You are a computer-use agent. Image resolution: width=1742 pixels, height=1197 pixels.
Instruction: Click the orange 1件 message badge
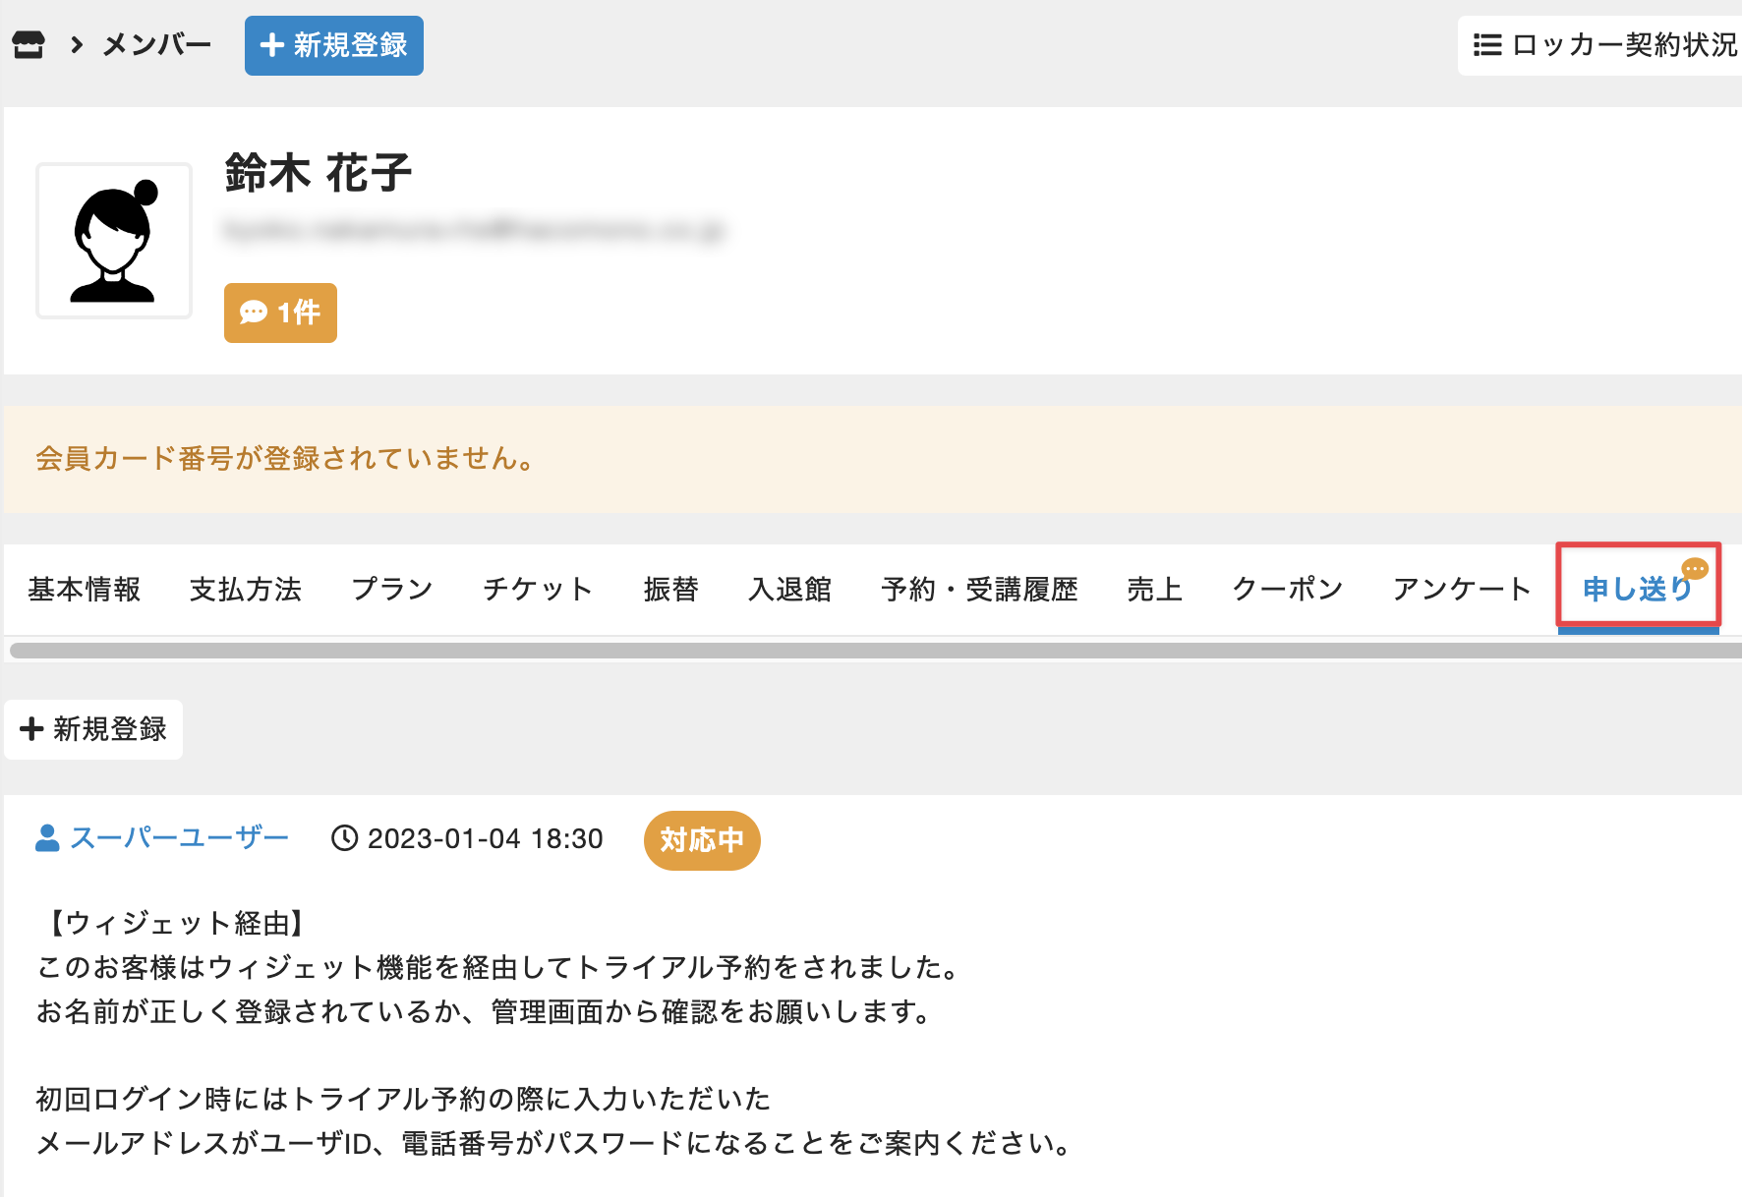tap(280, 313)
